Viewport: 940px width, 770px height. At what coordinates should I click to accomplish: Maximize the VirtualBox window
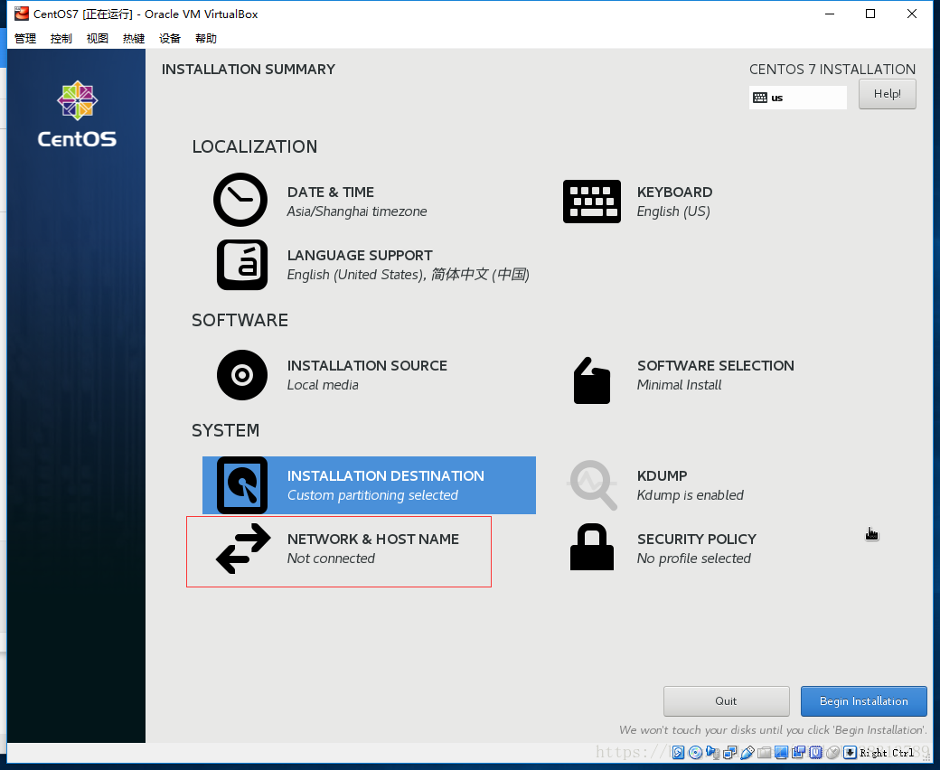click(x=870, y=14)
